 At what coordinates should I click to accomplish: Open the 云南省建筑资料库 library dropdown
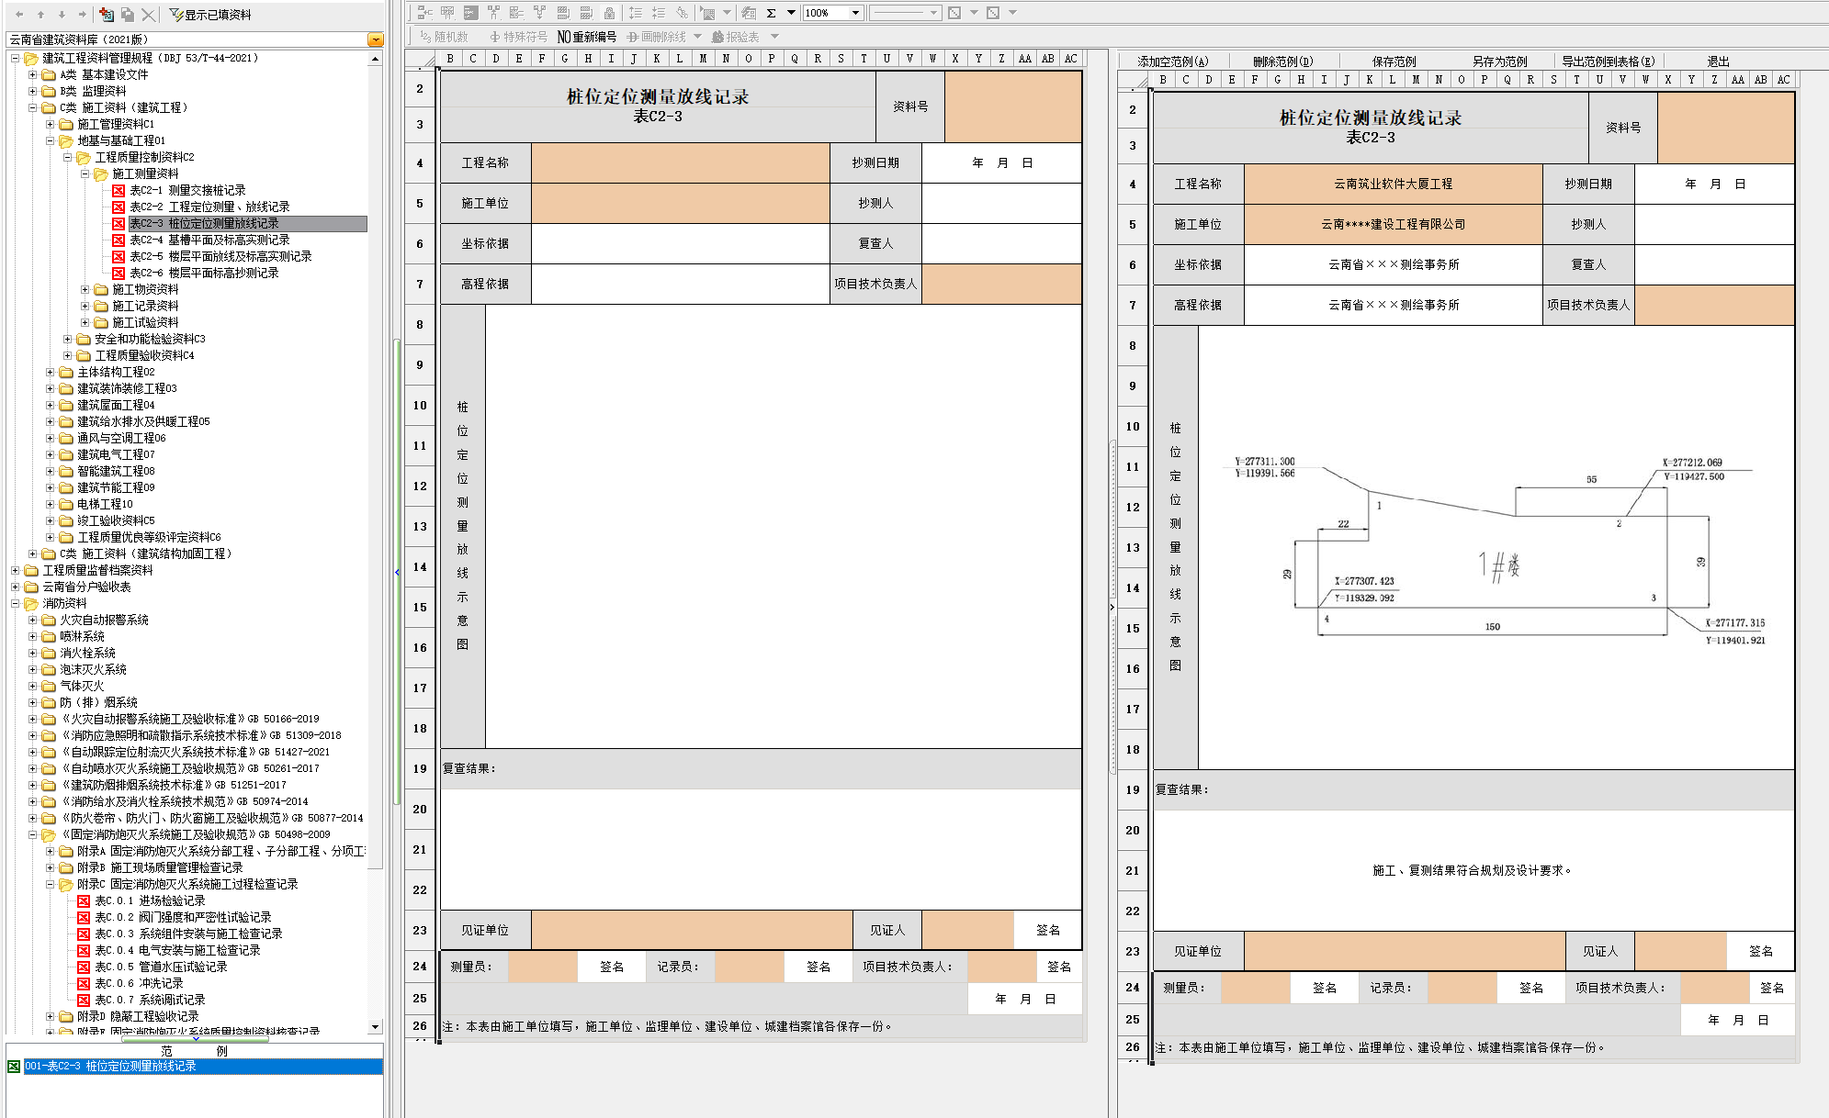coord(375,39)
